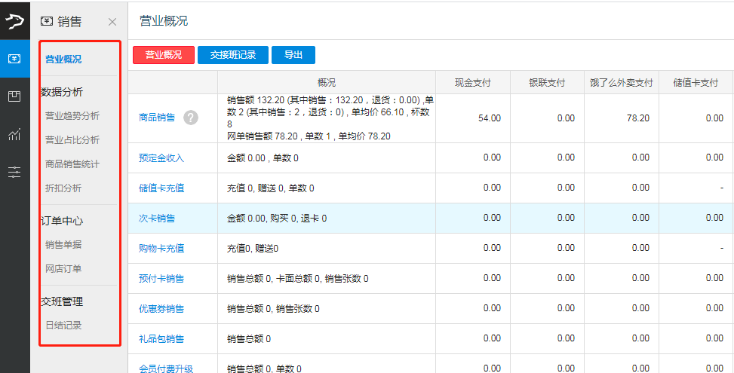This screenshot has height=373, width=734.
Task: Click the 订单中心 section heading
Action: (62, 221)
